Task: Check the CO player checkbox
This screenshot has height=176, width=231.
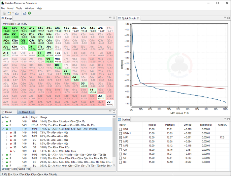Action: (120, 150)
